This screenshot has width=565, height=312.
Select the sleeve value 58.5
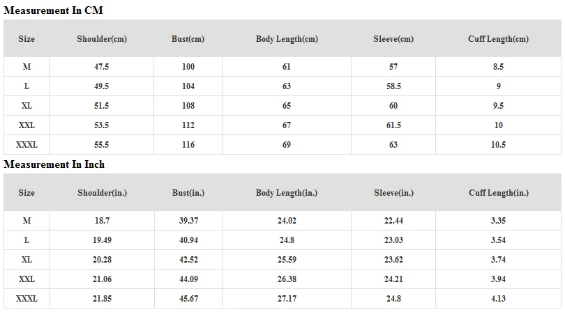393,86
